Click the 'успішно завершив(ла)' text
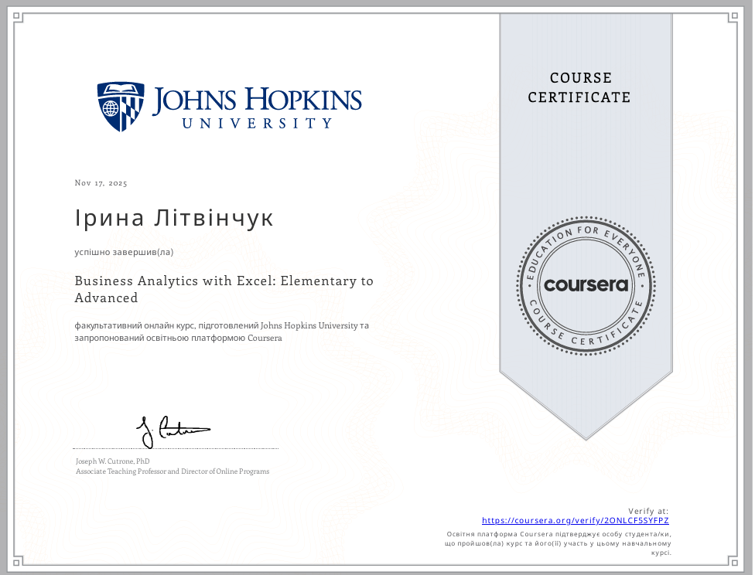Image resolution: width=755 pixels, height=575 pixels. coord(124,251)
